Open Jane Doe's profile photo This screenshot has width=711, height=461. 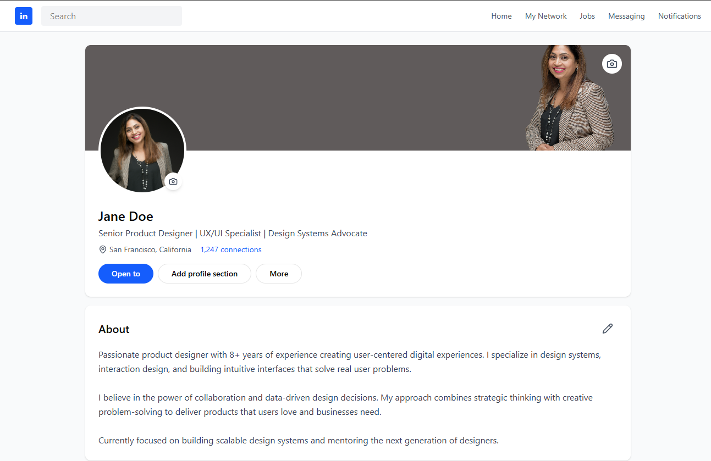tap(142, 149)
